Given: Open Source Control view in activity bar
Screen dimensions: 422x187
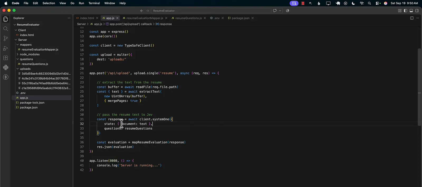Looking at the screenshot, I should pos(6,38).
